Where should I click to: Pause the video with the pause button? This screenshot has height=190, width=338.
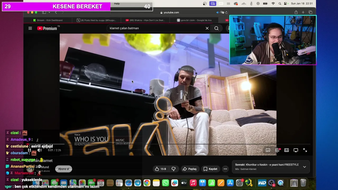coord(29,150)
